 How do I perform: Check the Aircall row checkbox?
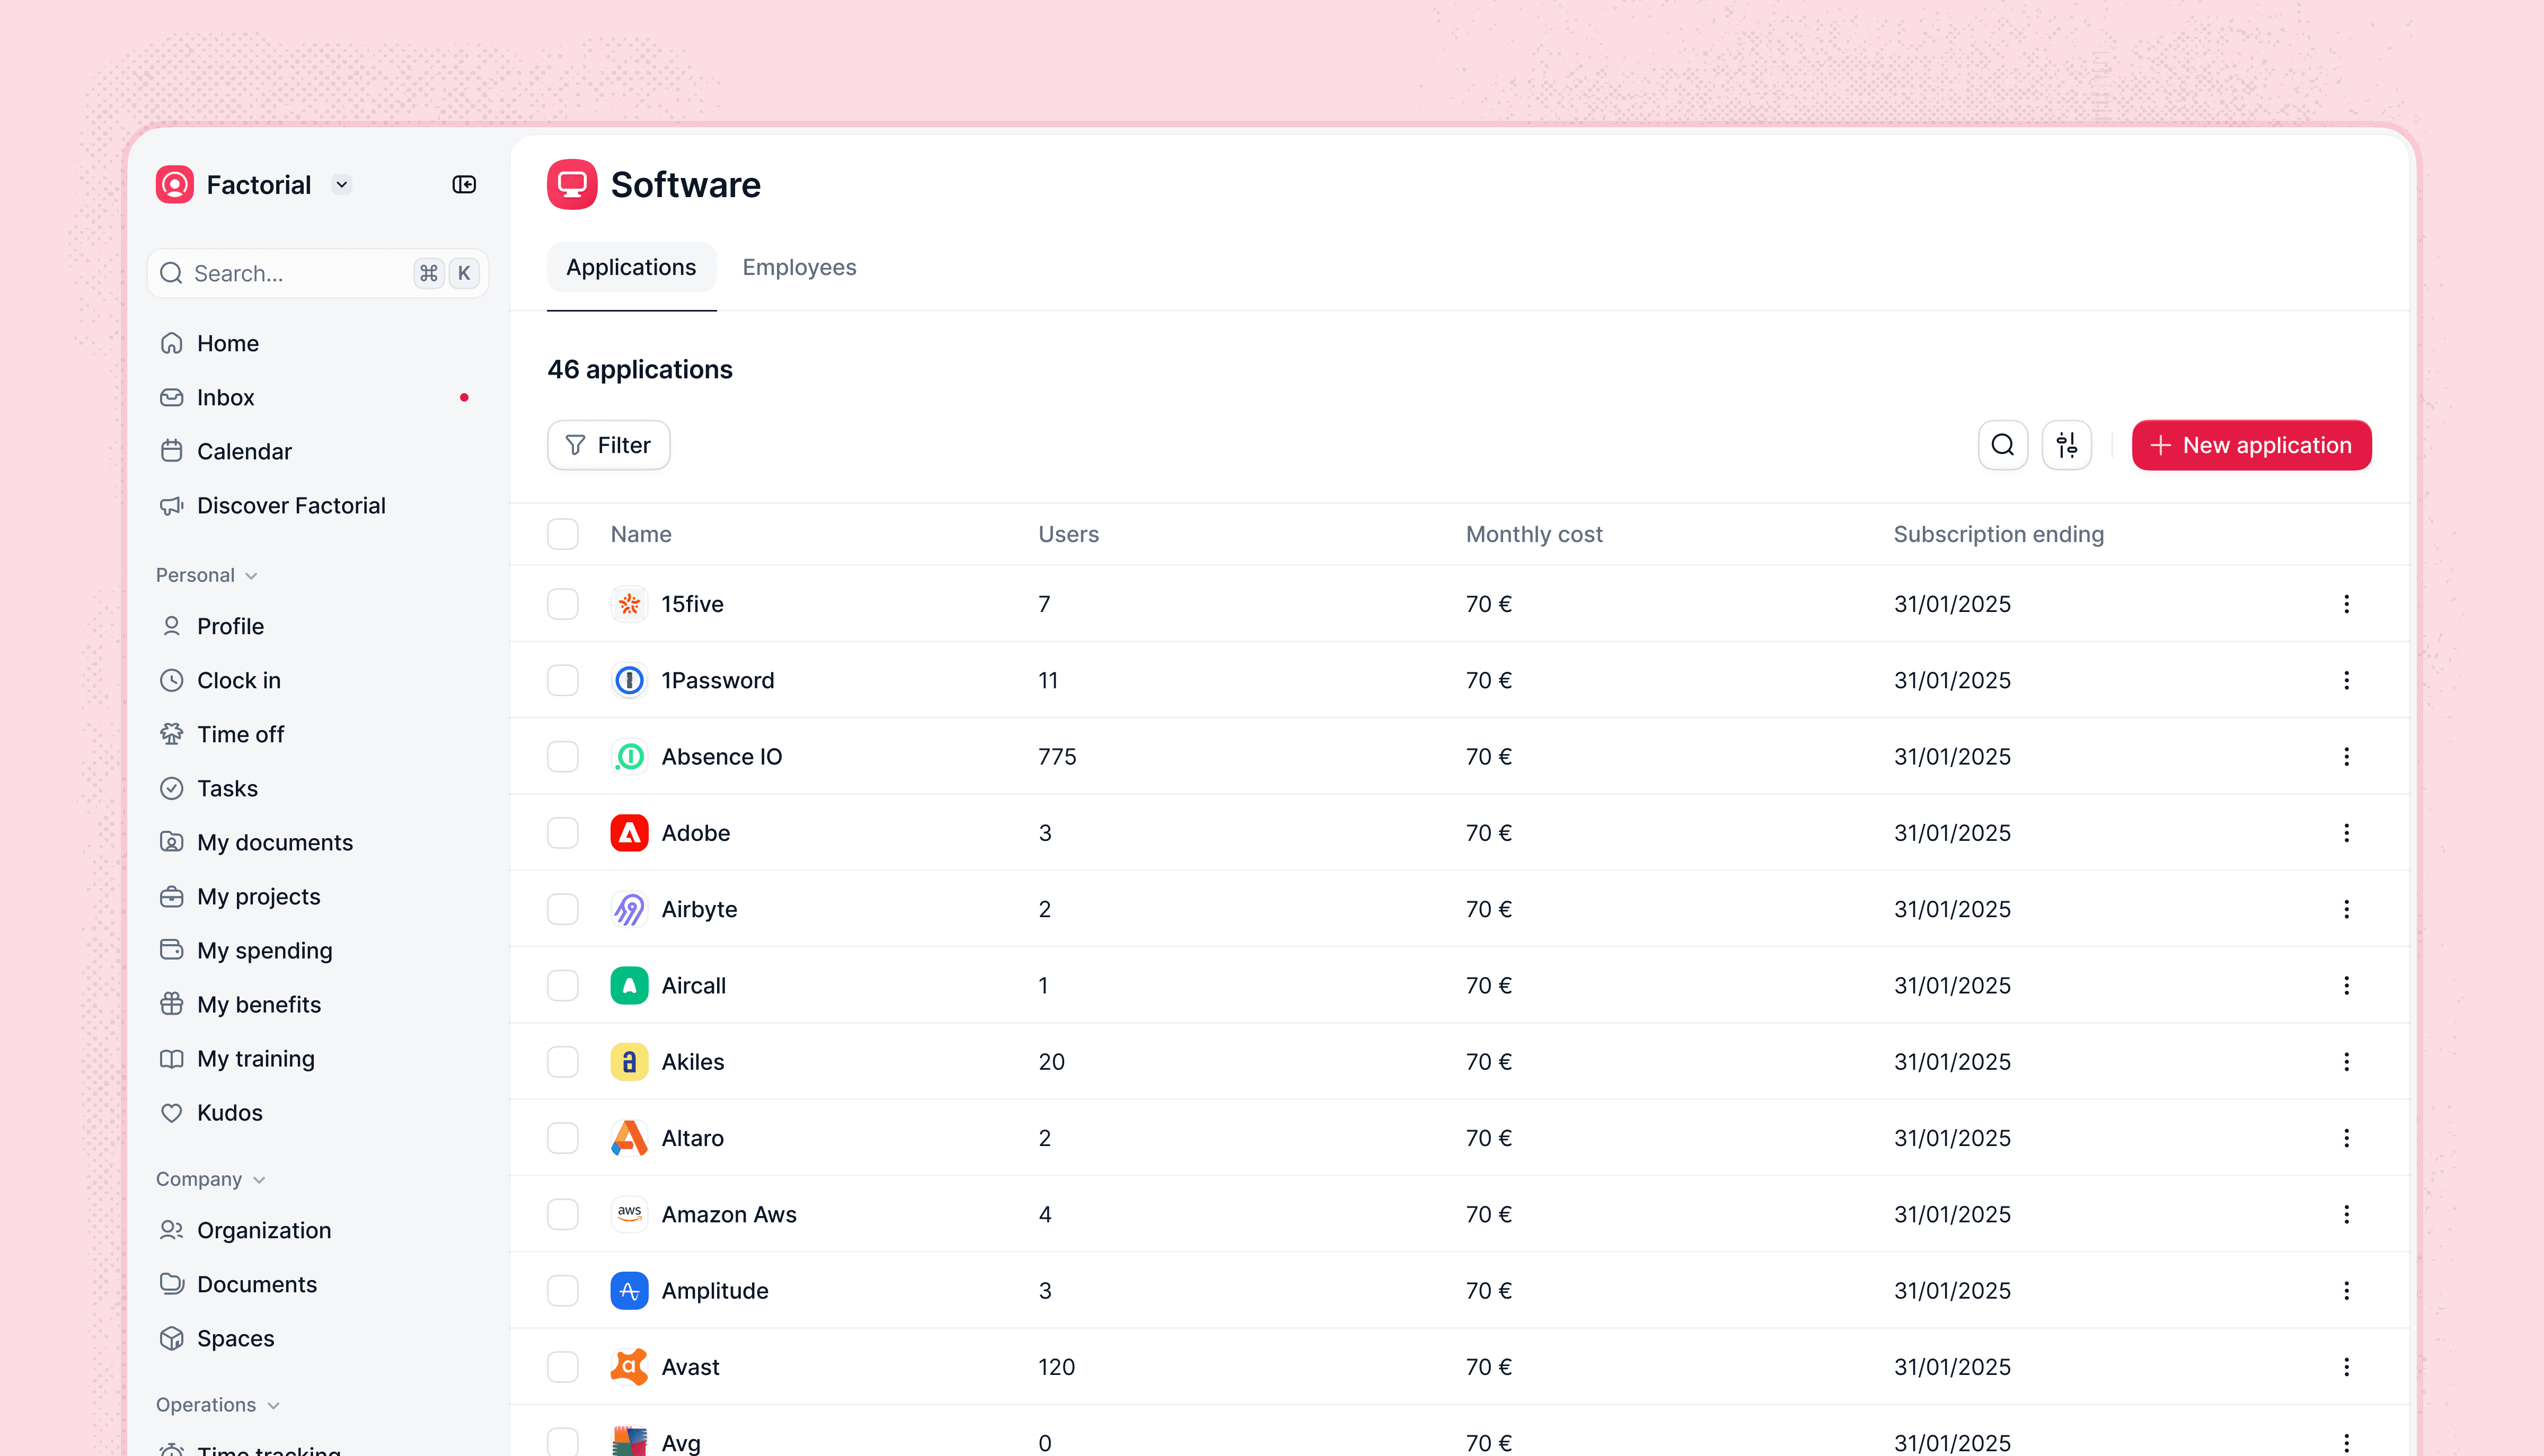563,986
